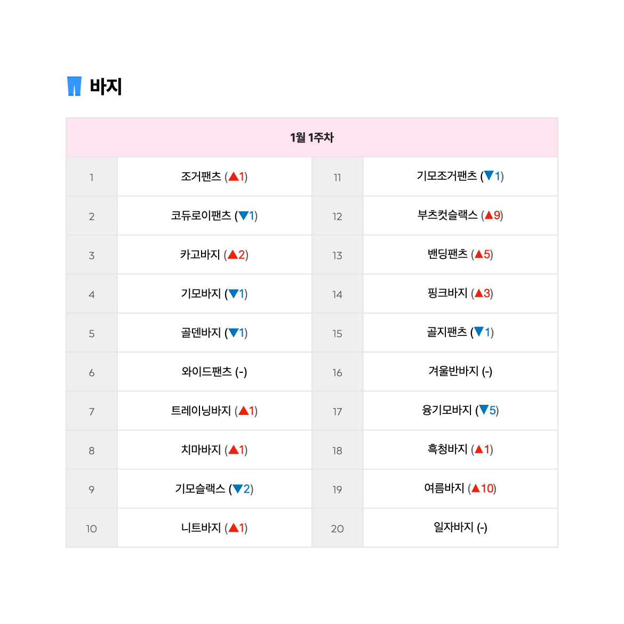The image size is (624, 624).
Task: Click the red up arrow beside 카고바지
Action: coord(233,255)
